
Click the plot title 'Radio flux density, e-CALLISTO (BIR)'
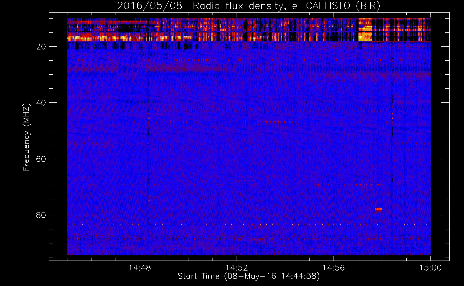point(286,6)
